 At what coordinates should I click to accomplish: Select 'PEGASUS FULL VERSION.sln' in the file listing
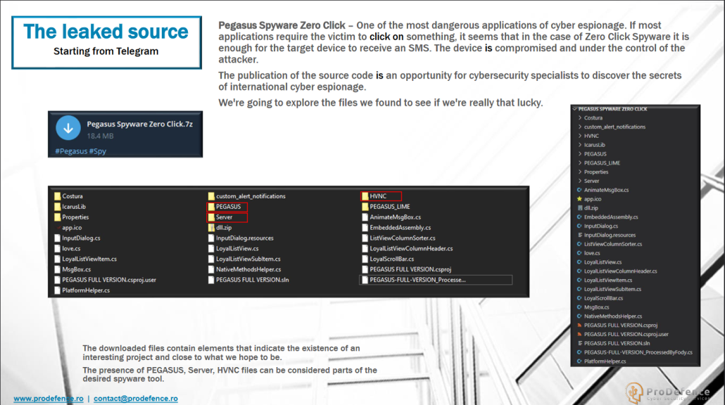click(253, 280)
